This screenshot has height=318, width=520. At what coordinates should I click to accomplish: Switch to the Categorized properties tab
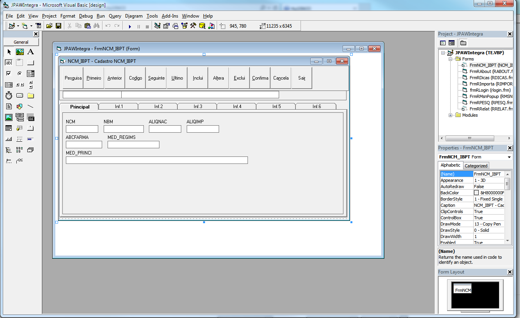point(476,166)
